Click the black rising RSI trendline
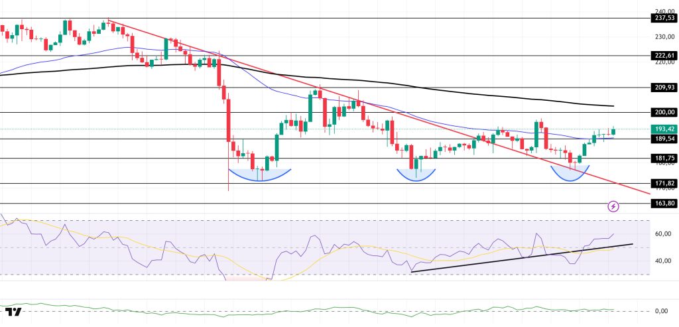679x327 pixels. point(517,258)
